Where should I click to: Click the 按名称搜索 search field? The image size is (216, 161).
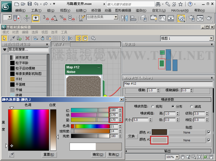coord(28,50)
